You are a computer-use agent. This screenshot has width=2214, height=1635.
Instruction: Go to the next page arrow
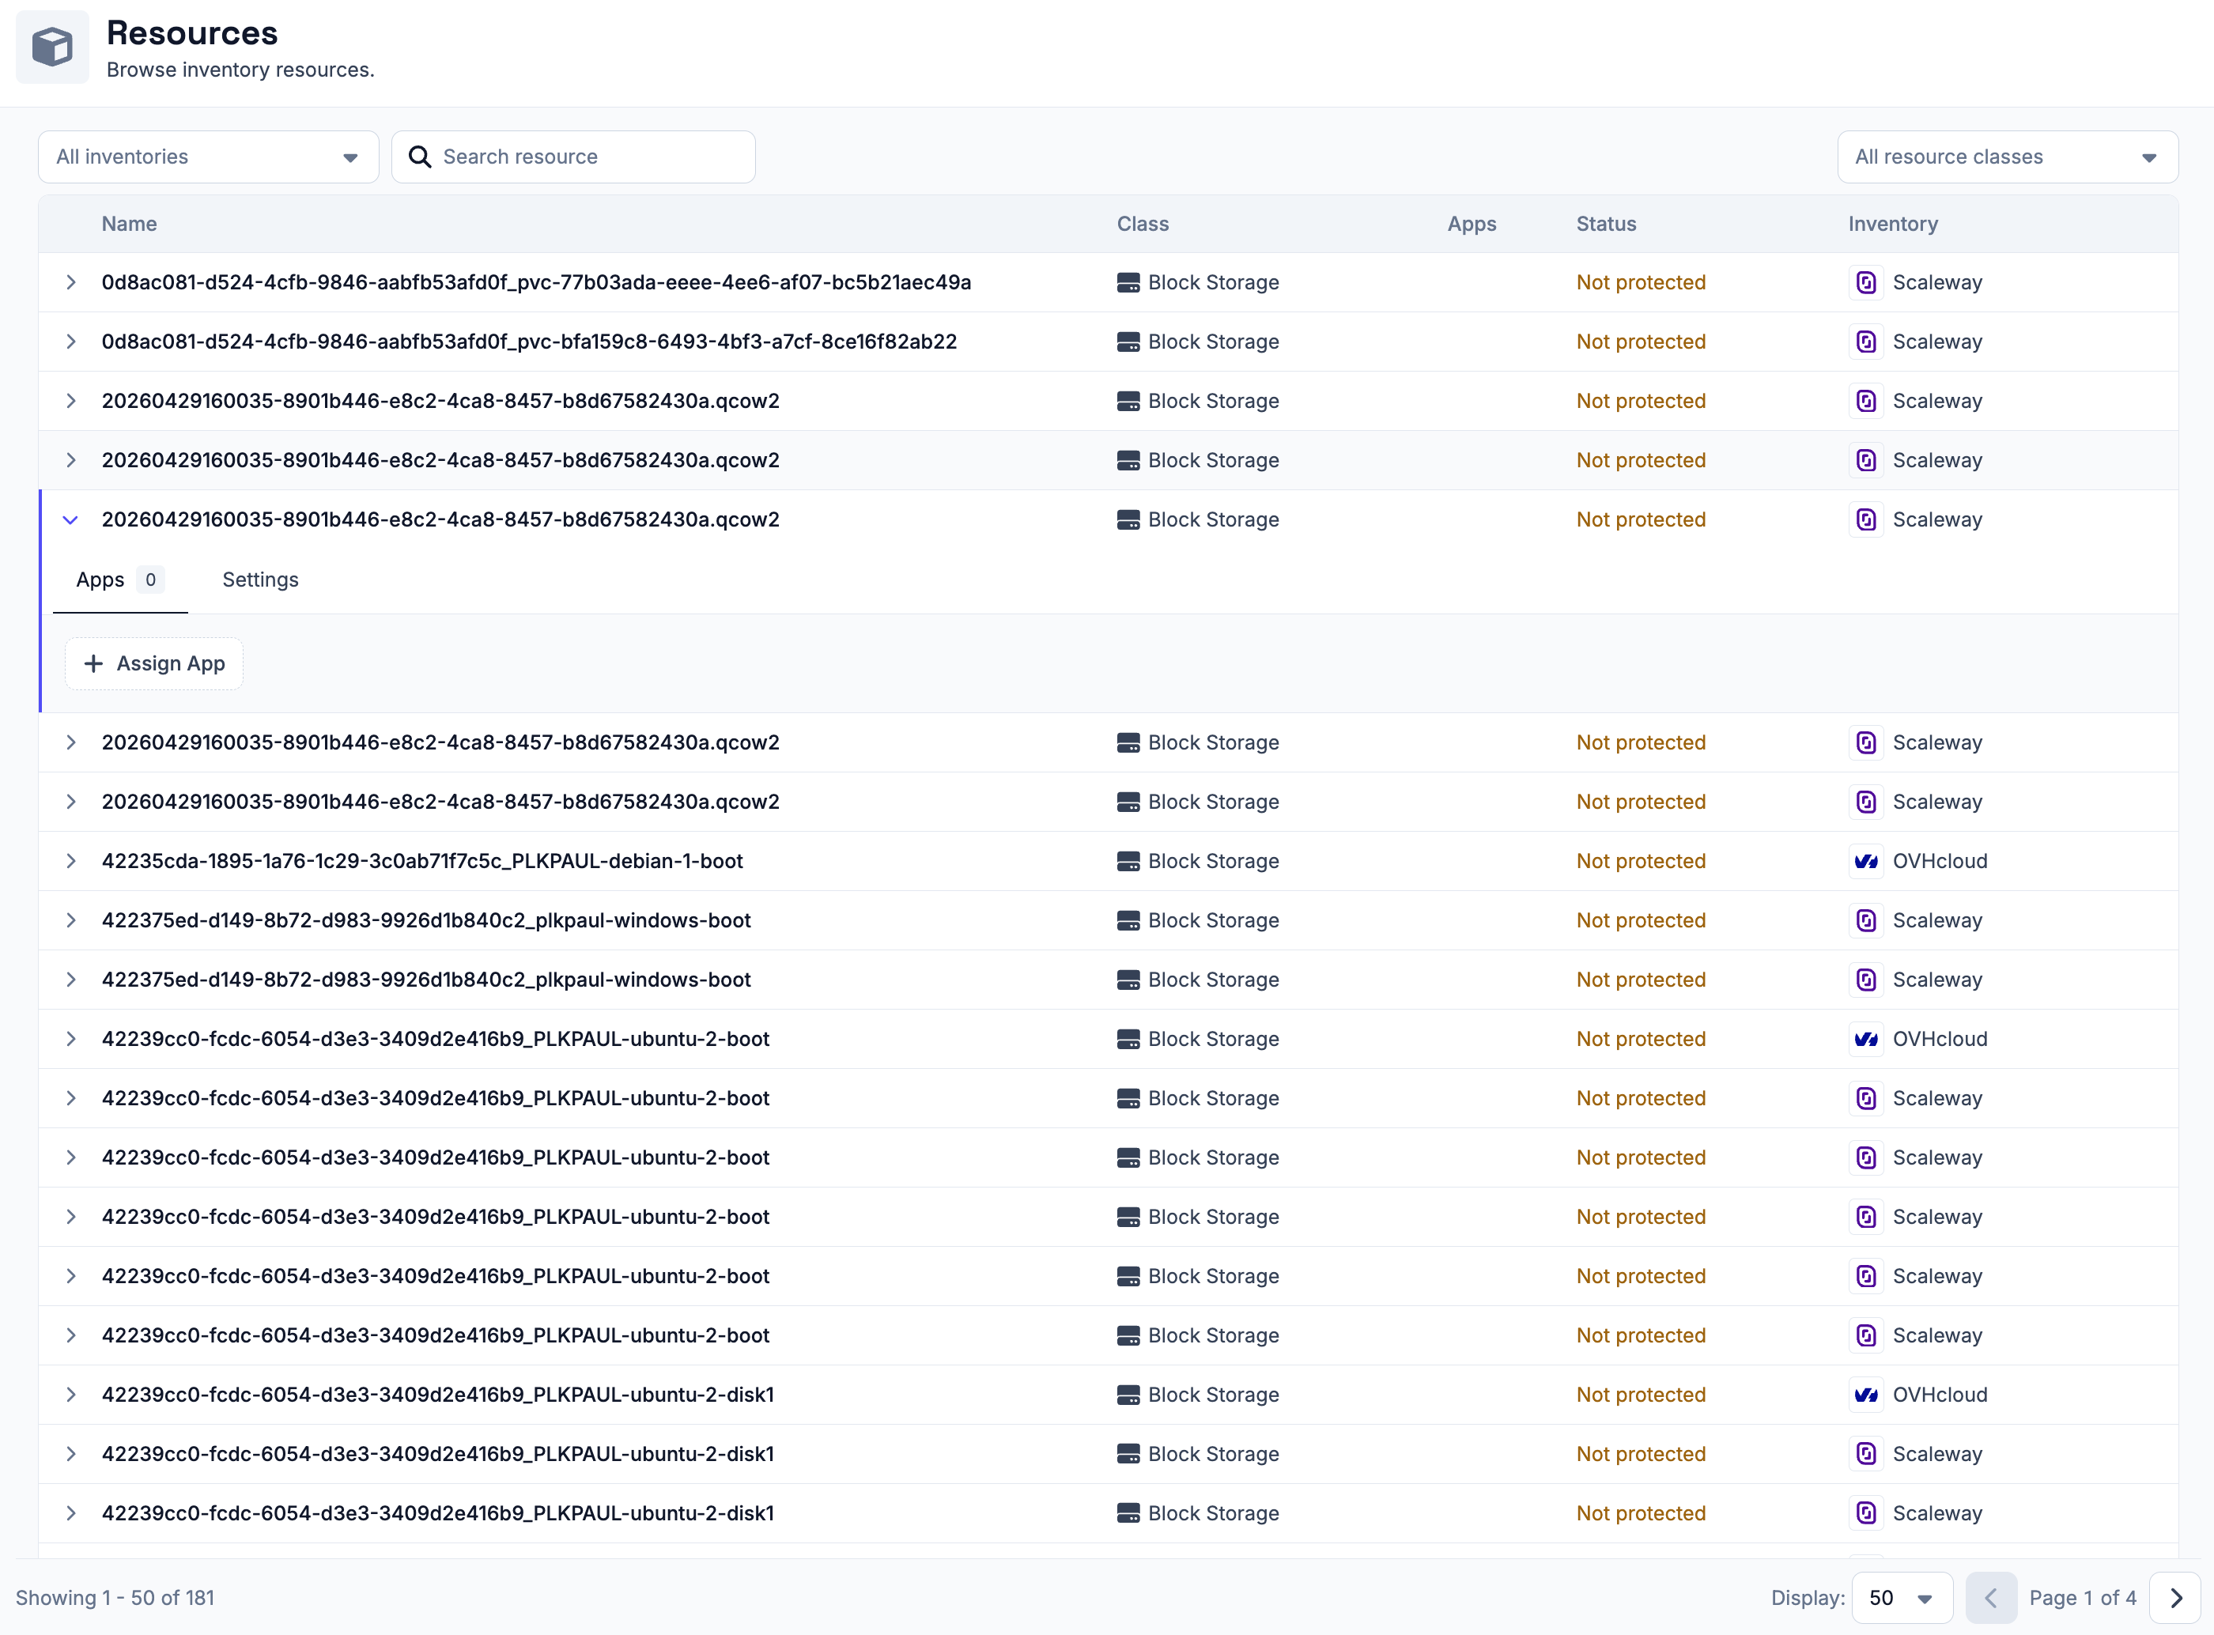[2175, 1597]
